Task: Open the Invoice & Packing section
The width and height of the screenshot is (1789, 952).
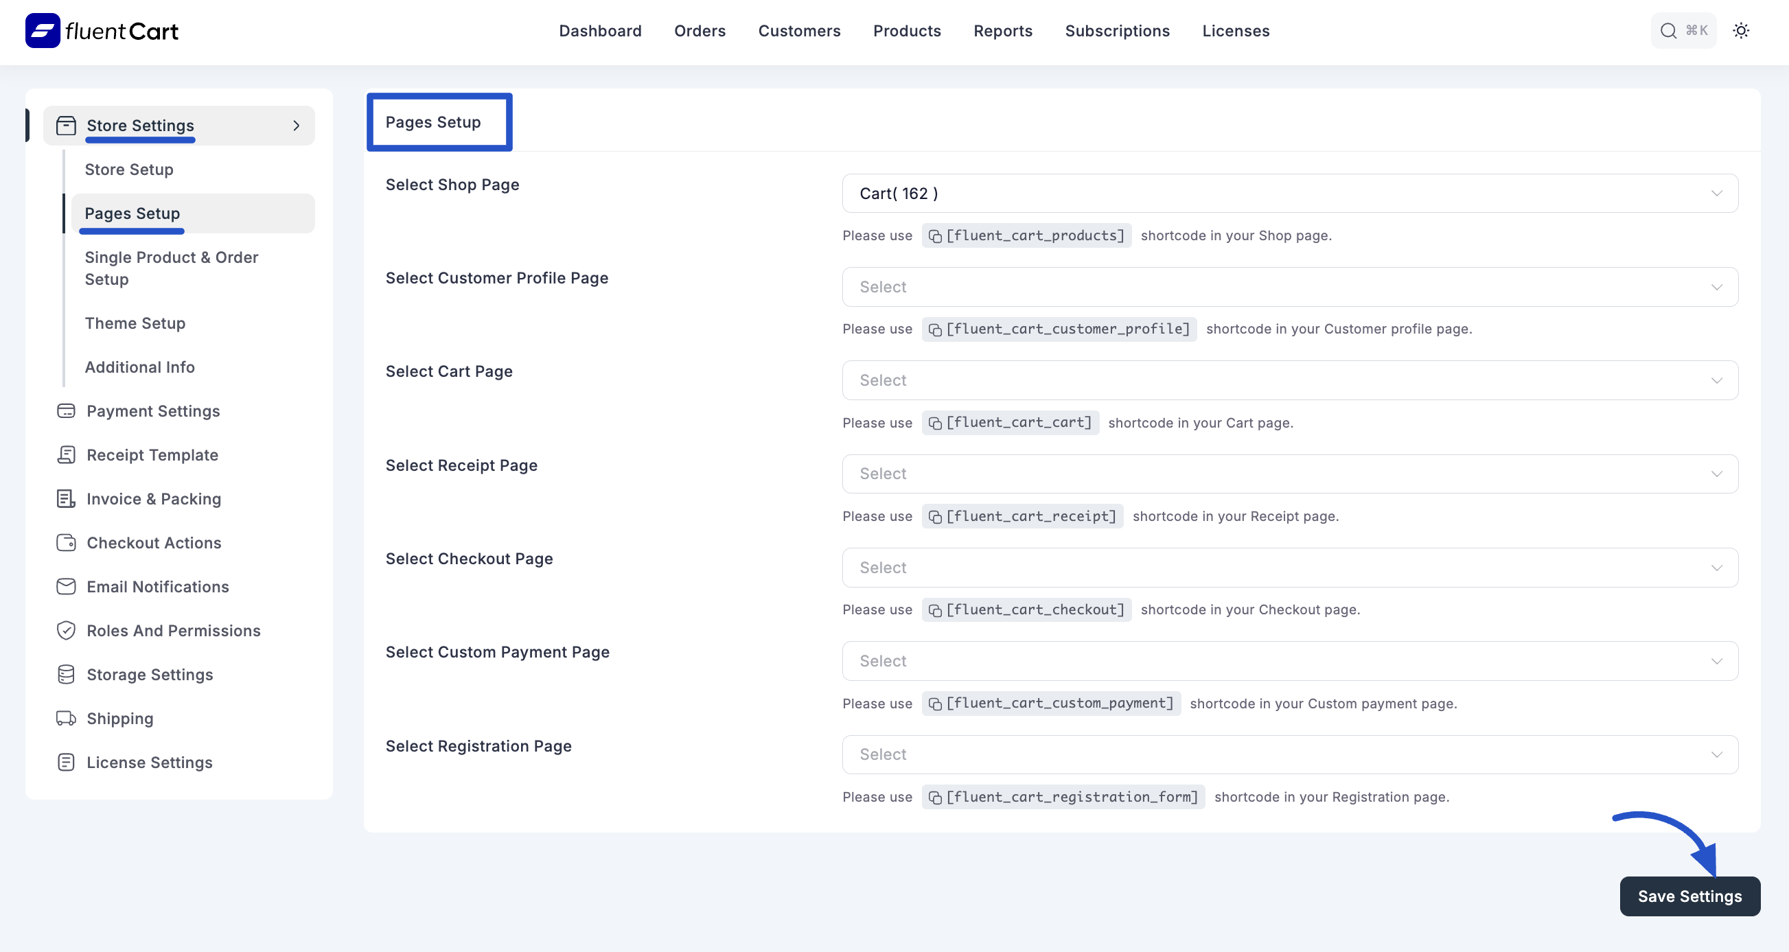Action: (x=154, y=498)
